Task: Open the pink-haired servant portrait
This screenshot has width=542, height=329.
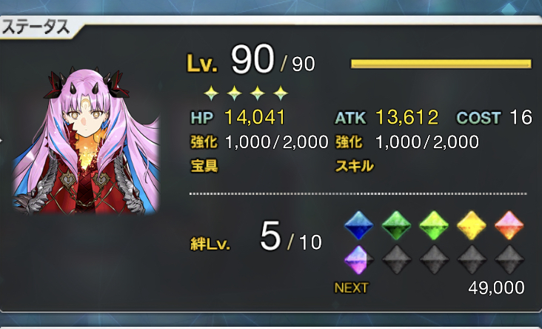Action: tap(87, 141)
